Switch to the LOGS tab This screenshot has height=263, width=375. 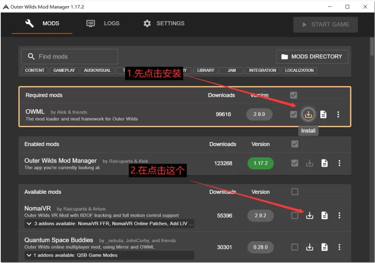point(103,24)
